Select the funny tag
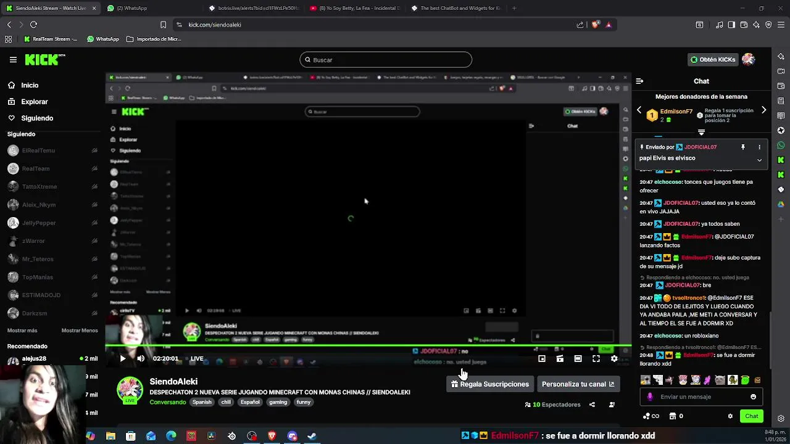The width and height of the screenshot is (790, 444). point(304,402)
